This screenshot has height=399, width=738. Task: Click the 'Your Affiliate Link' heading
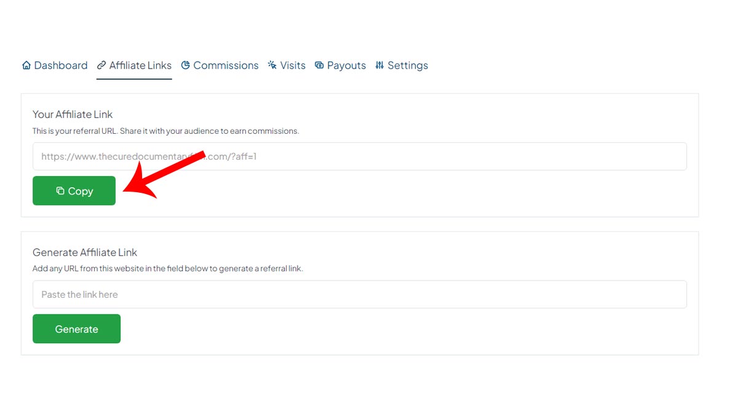[x=73, y=114]
